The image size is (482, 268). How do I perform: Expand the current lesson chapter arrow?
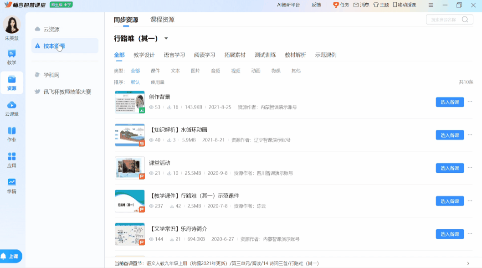[x=468, y=263]
